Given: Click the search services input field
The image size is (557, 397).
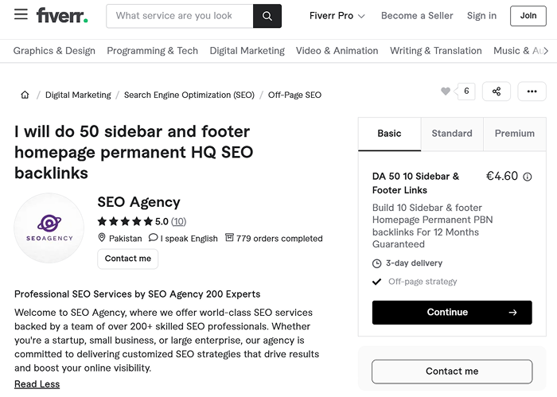Looking at the screenshot, I should click(x=179, y=16).
